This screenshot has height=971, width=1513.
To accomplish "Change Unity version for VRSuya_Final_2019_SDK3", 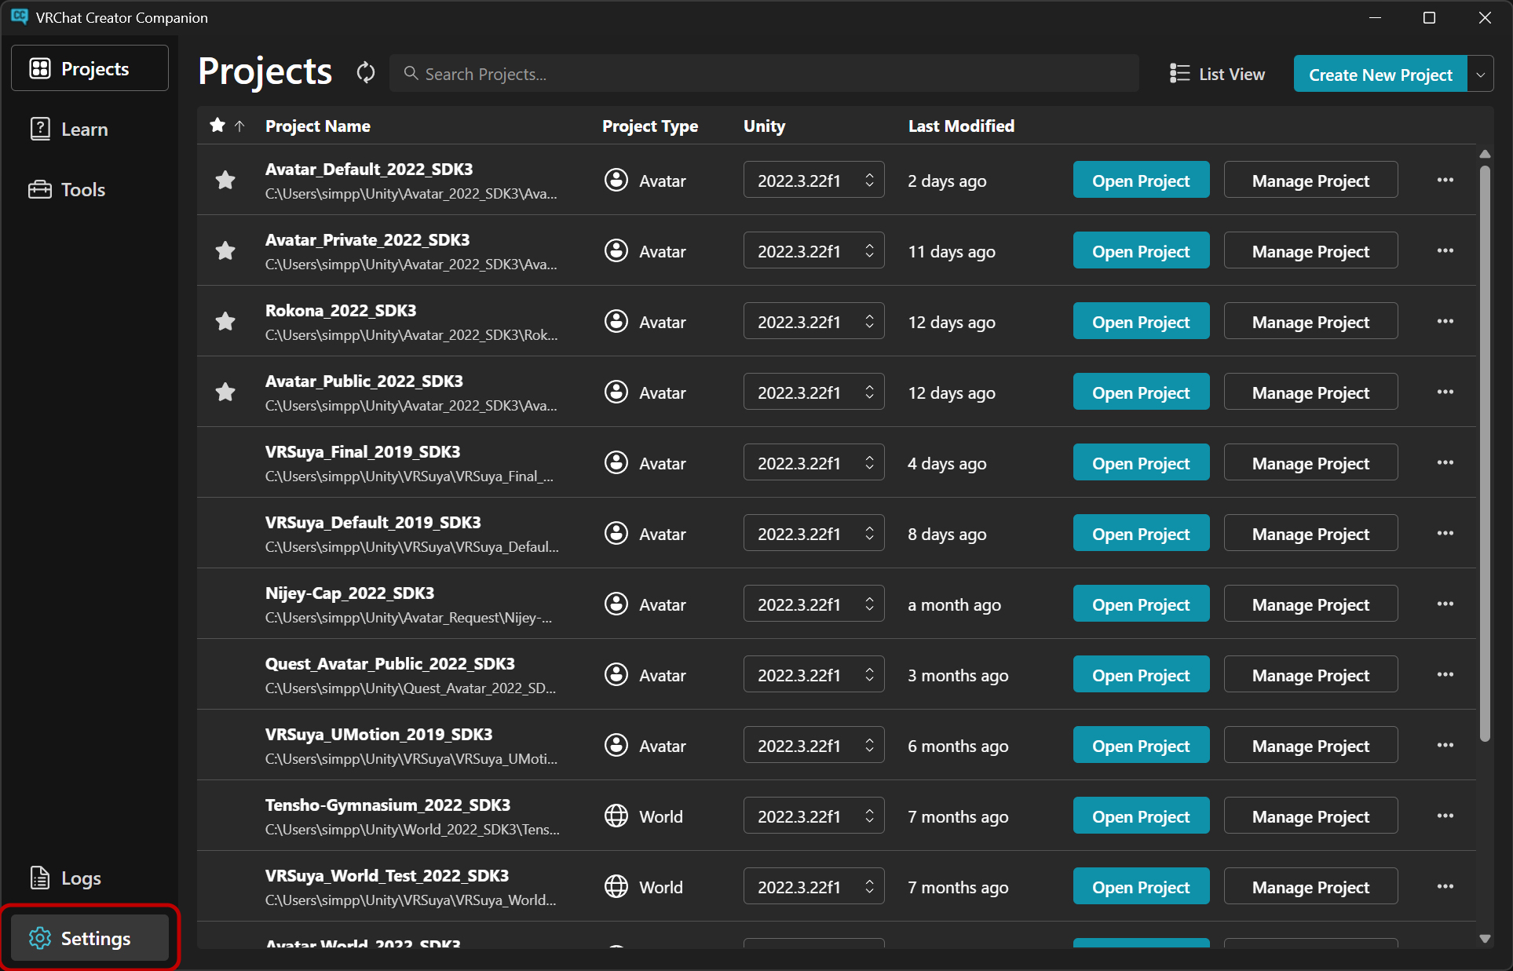I will tap(813, 463).
